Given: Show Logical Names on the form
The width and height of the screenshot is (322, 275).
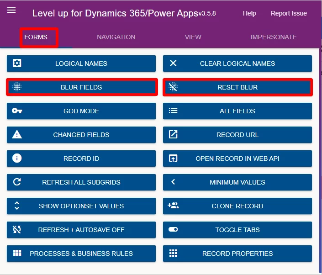Looking at the screenshot, I should tap(81, 63).
